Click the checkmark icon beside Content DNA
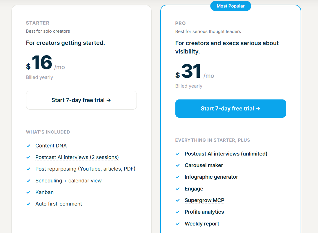The image size is (318, 233). (28, 146)
